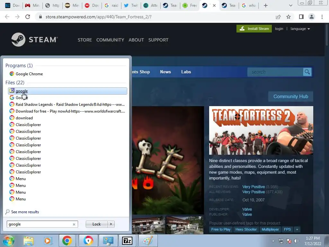Image resolution: width=329 pixels, height=247 pixels.
Task: Open the tab search dropdown arrow
Action: [x=290, y=5]
